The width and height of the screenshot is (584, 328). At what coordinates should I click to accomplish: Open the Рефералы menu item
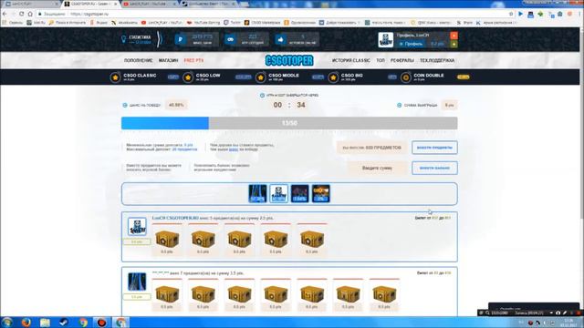(401, 60)
